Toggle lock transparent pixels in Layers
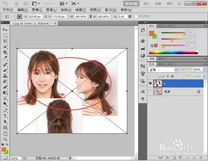Screen dimensions: 208x161 pos(159,76)
